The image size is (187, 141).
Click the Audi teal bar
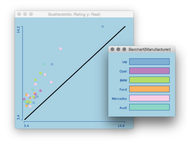point(149,107)
